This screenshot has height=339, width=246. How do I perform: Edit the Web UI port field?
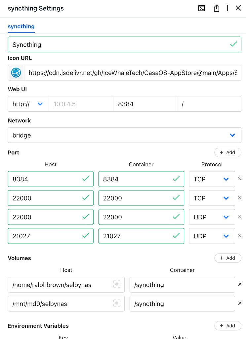coord(145,104)
